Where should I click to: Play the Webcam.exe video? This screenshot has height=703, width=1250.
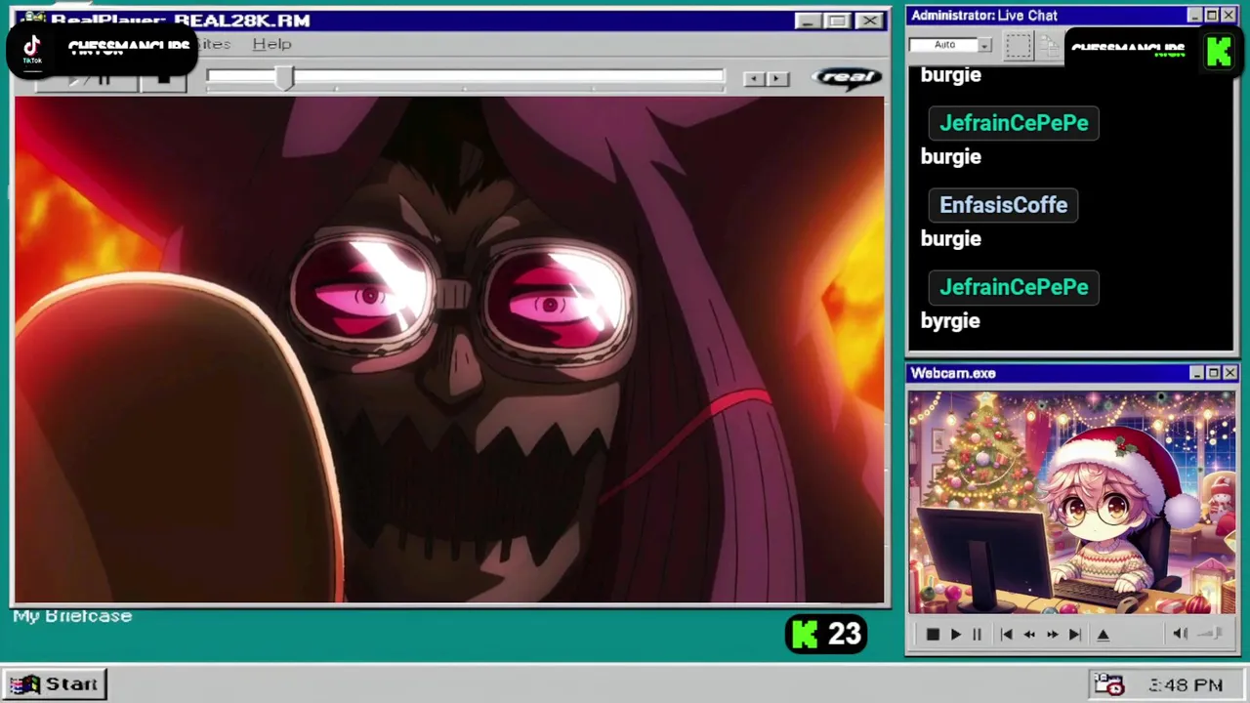pos(956,635)
